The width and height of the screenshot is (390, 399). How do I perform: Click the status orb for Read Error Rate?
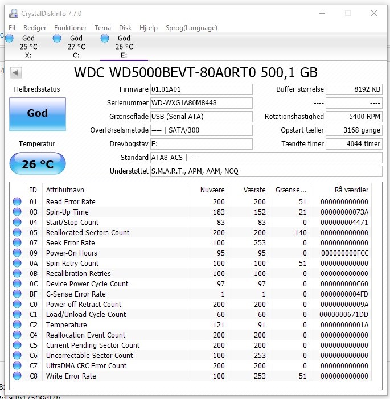pyautogui.click(x=17, y=201)
